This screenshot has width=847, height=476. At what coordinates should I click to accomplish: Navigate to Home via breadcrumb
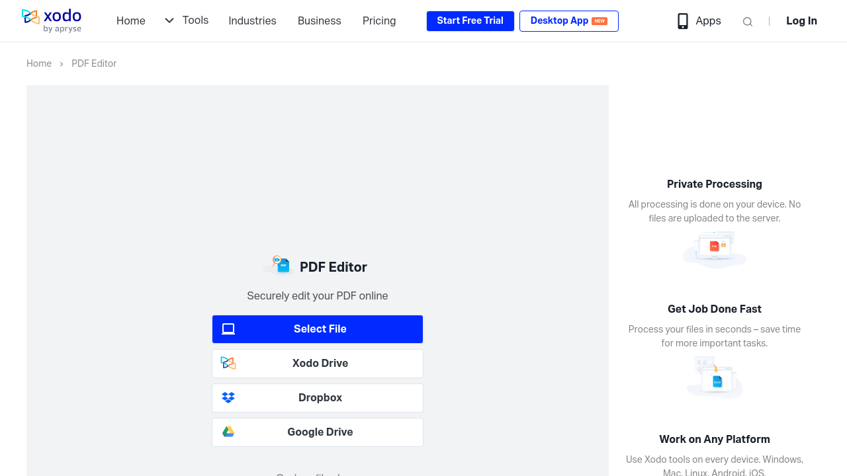pos(39,63)
